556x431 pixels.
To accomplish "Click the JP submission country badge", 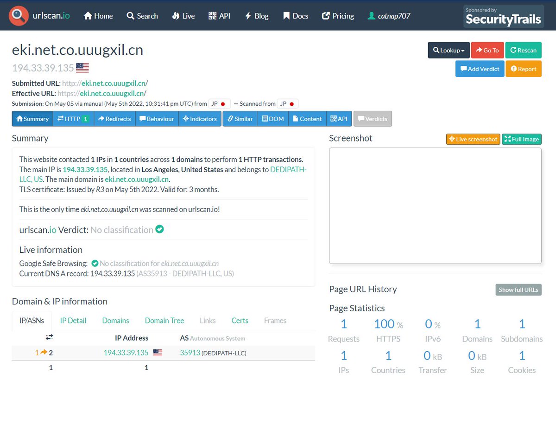I will click(220, 104).
